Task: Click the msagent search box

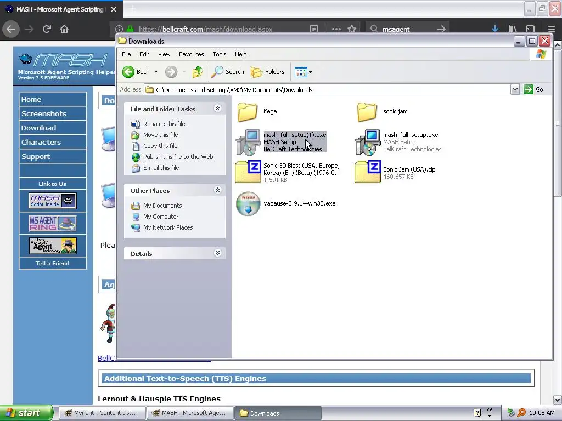Action: [408, 29]
